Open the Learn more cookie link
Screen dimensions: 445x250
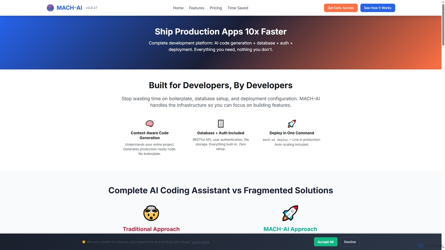pyautogui.click(x=200, y=242)
